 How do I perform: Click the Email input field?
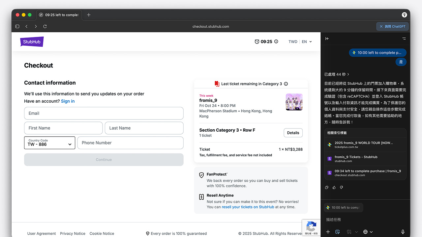coord(104,113)
